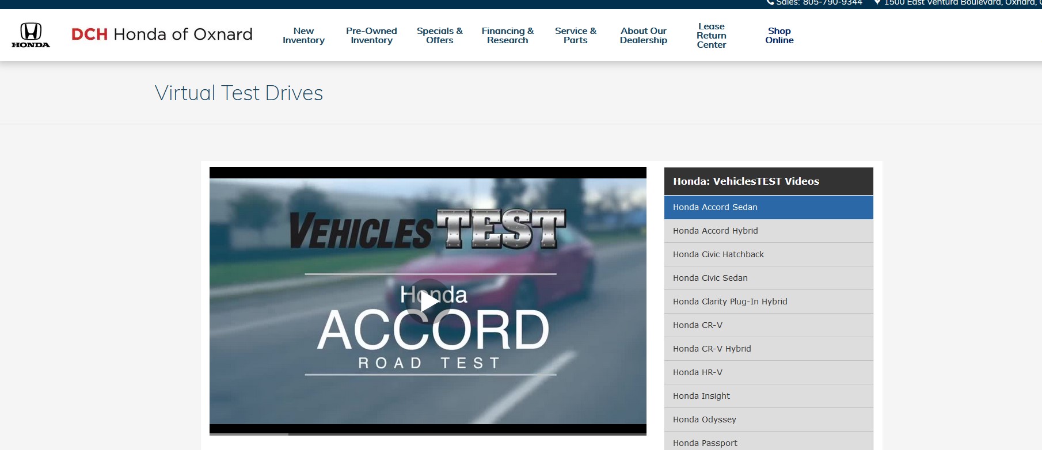Open the Service & Parts menu
This screenshot has height=450, width=1042.
[575, 36]
